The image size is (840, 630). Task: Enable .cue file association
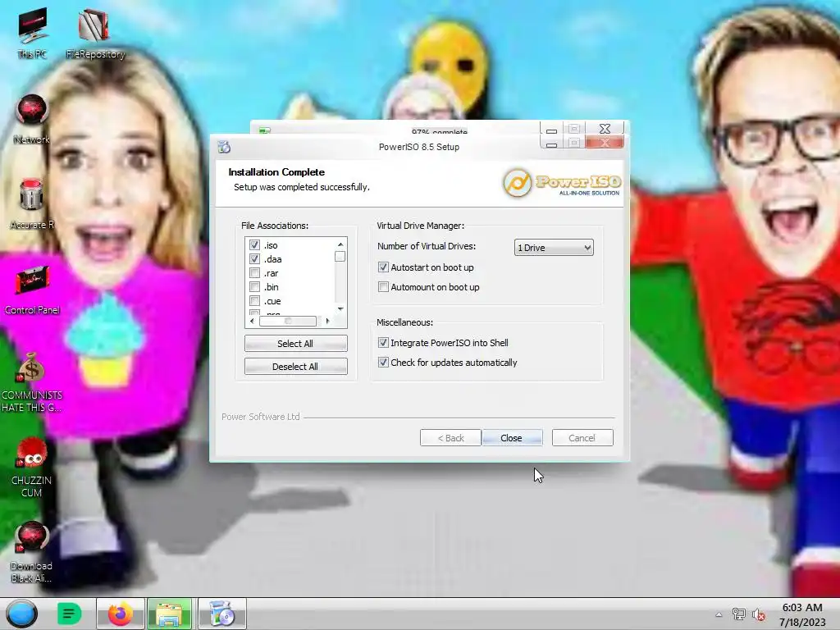[254, 300]
